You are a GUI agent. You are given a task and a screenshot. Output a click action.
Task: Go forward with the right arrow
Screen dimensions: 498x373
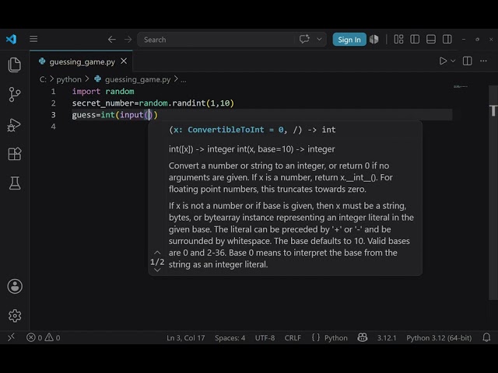tap(128, 40)
